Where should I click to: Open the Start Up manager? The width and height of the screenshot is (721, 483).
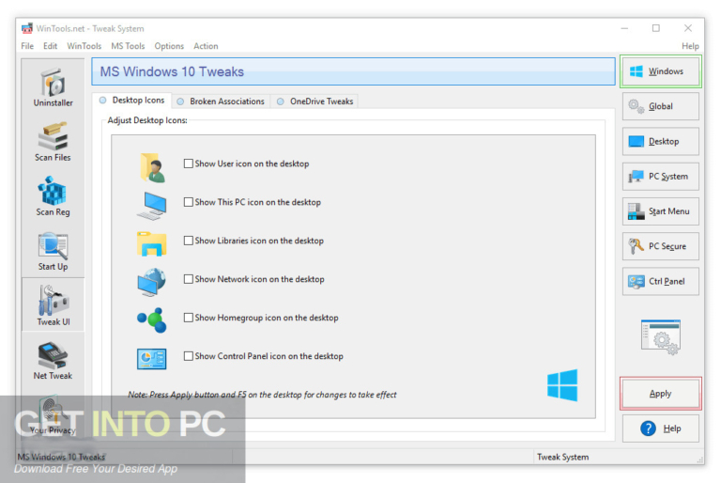click(53, 251)
